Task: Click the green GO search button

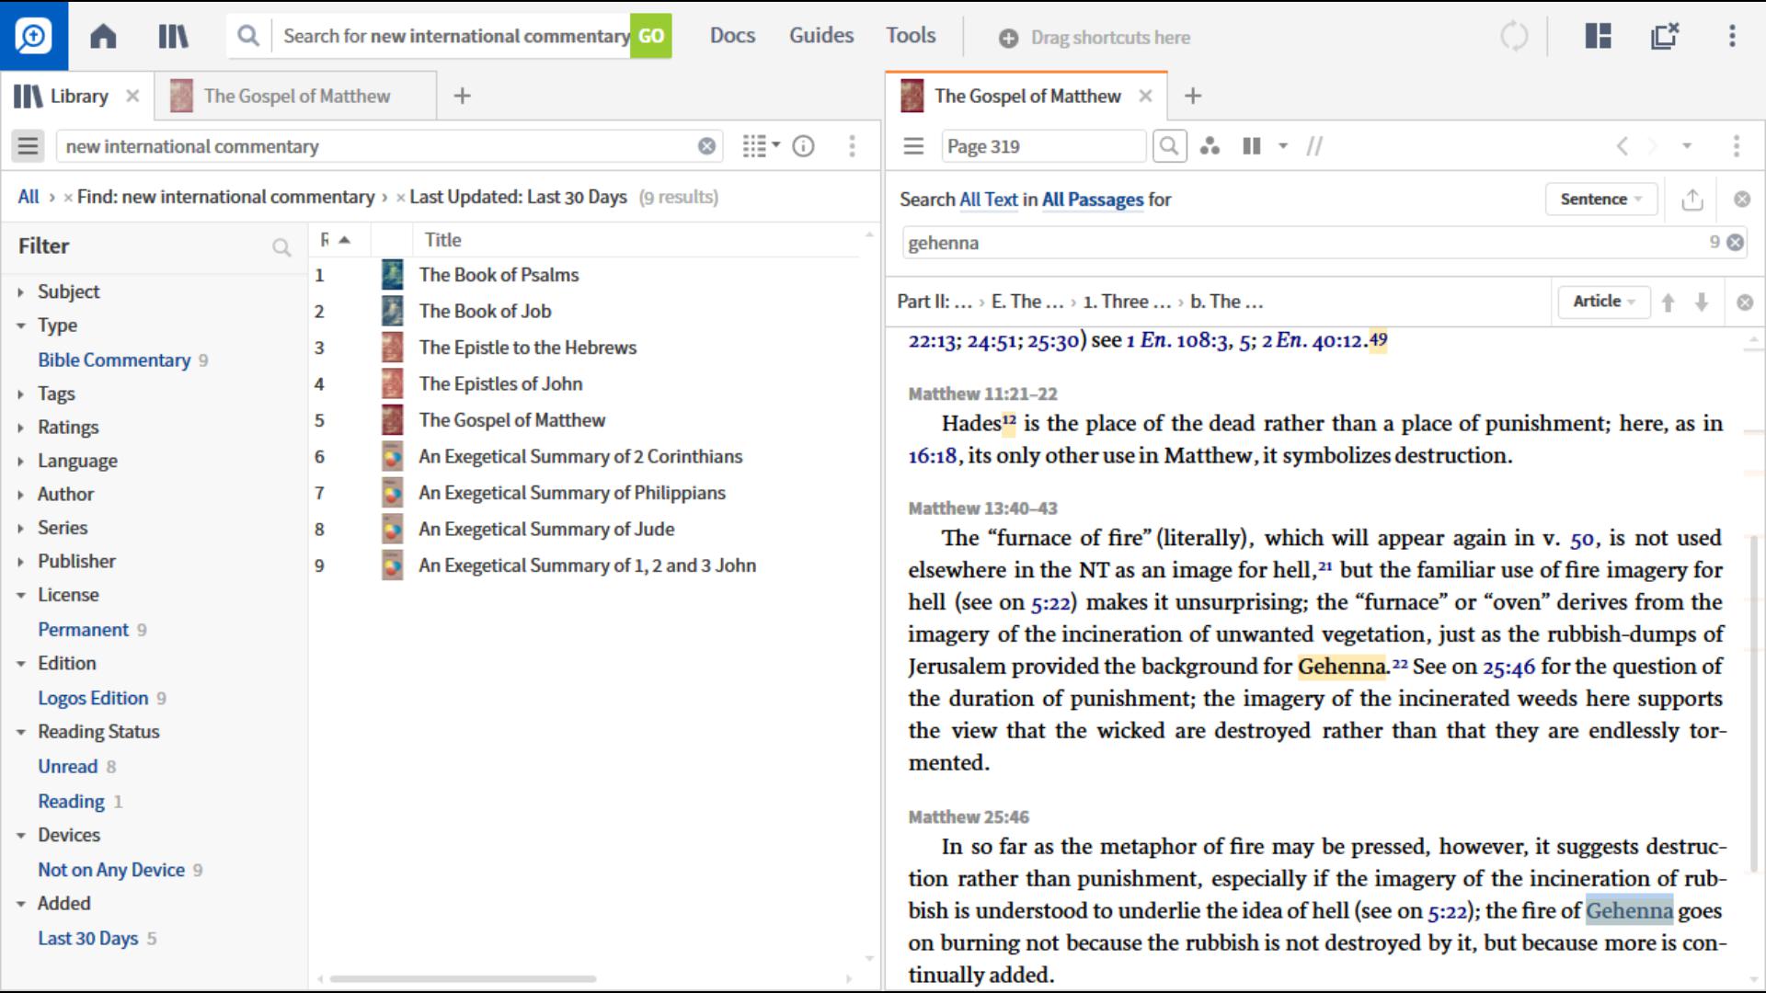Action: coord(652,36)
